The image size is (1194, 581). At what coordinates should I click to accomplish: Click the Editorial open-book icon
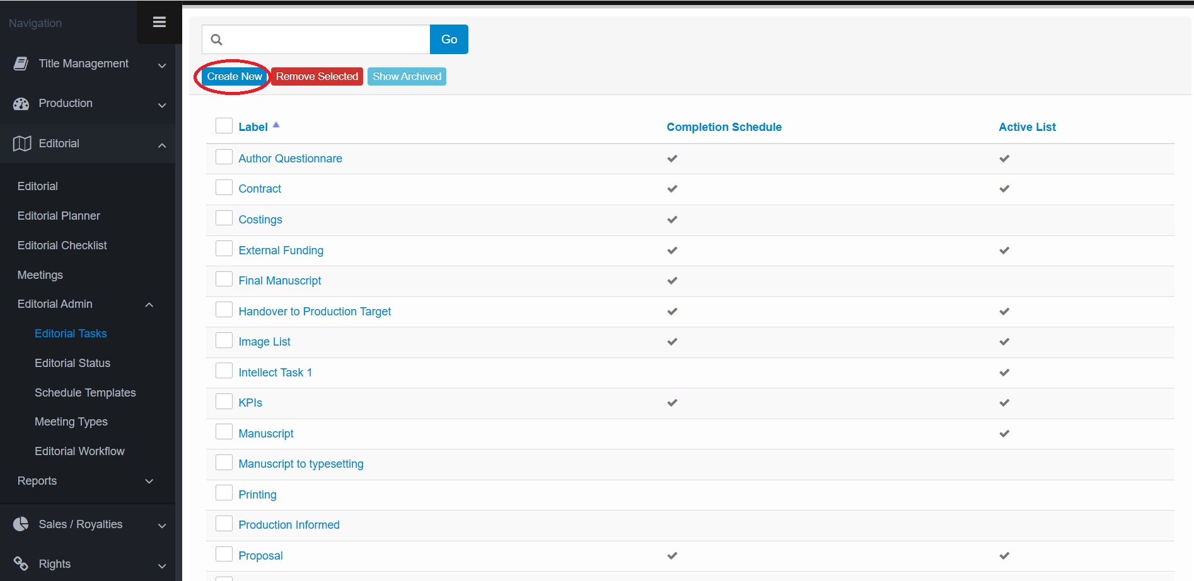point(22,144)
